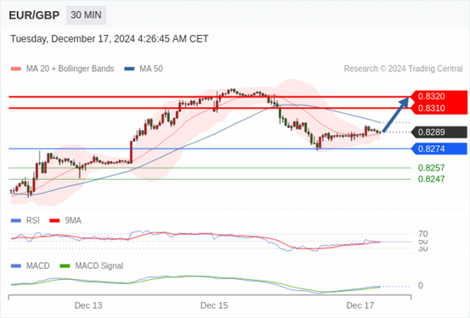Click the 30 MIN timeframe badge
This screenshot has width=470, height=318.
click(86, 15)
